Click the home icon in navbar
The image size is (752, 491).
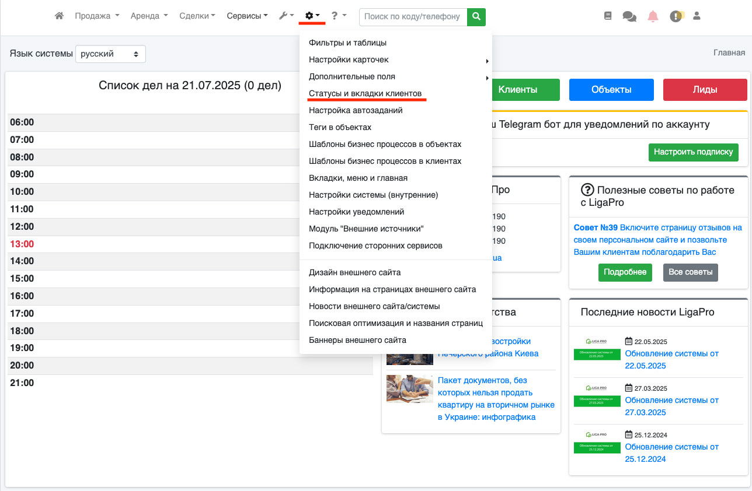tap(59, 16)
